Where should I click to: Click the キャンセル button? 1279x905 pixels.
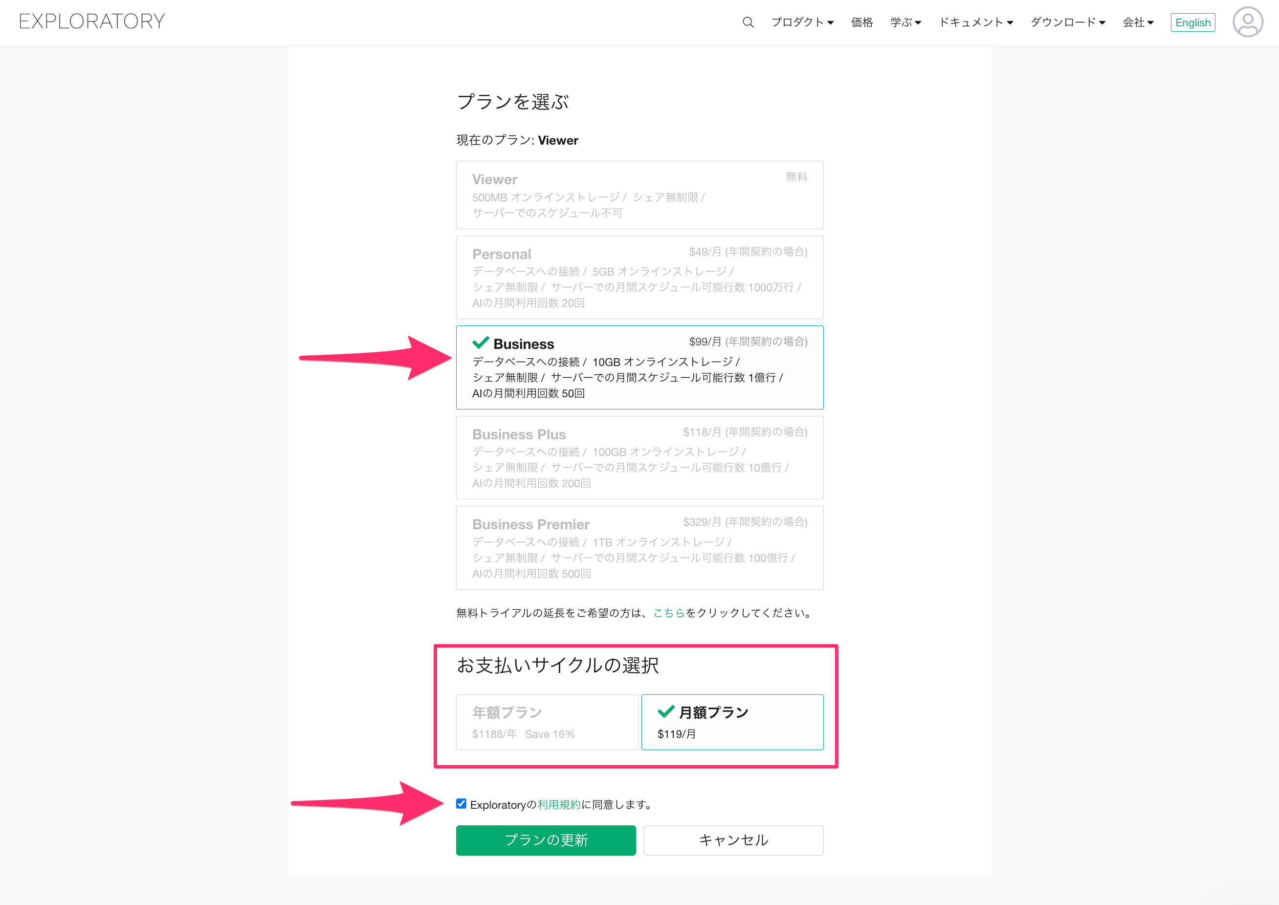[x=733, y=840]
